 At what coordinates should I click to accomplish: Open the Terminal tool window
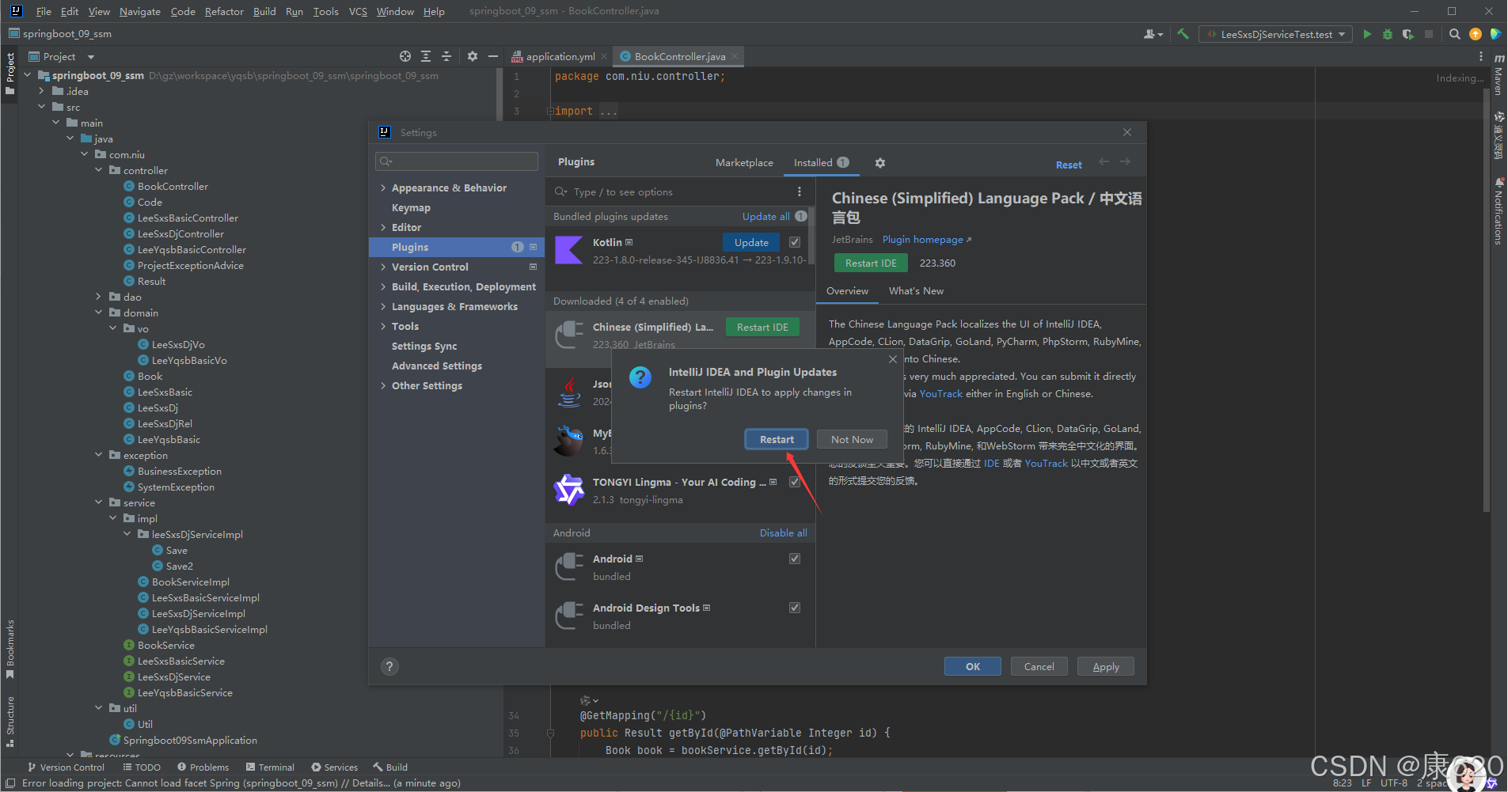pos(270,767)
